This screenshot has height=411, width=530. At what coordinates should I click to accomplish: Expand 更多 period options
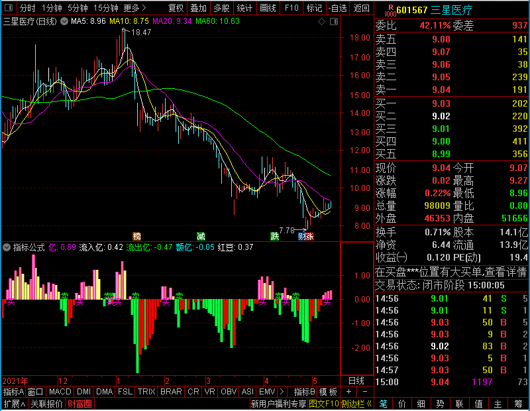click(135, 8)
